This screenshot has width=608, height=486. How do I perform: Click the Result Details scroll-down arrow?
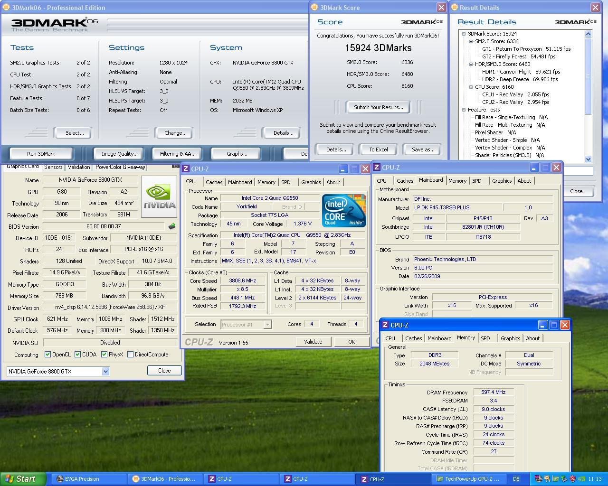pyautogui.click(x=589, y=159)
